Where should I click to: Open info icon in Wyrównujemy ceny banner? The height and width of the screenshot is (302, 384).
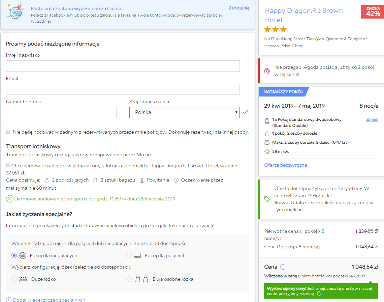[x=319, y=294]
